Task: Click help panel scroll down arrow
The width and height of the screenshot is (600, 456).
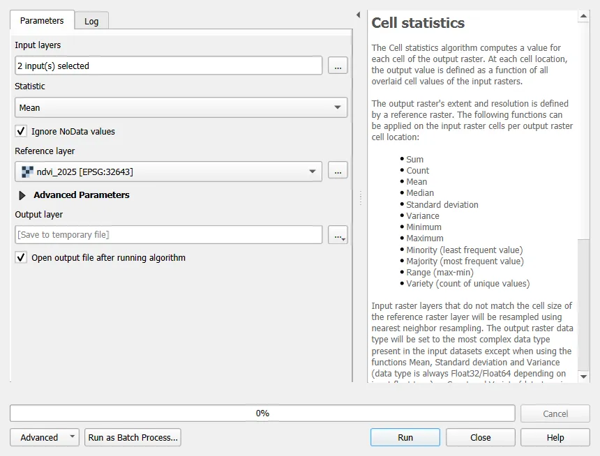Action: pos(583,377)
